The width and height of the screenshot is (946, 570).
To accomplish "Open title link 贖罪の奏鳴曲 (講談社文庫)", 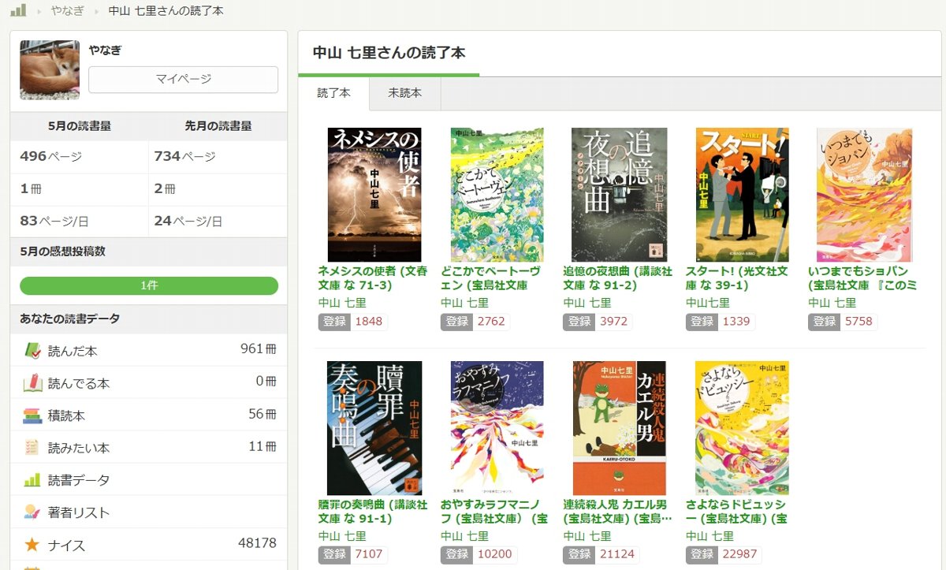I will [372, 512].
